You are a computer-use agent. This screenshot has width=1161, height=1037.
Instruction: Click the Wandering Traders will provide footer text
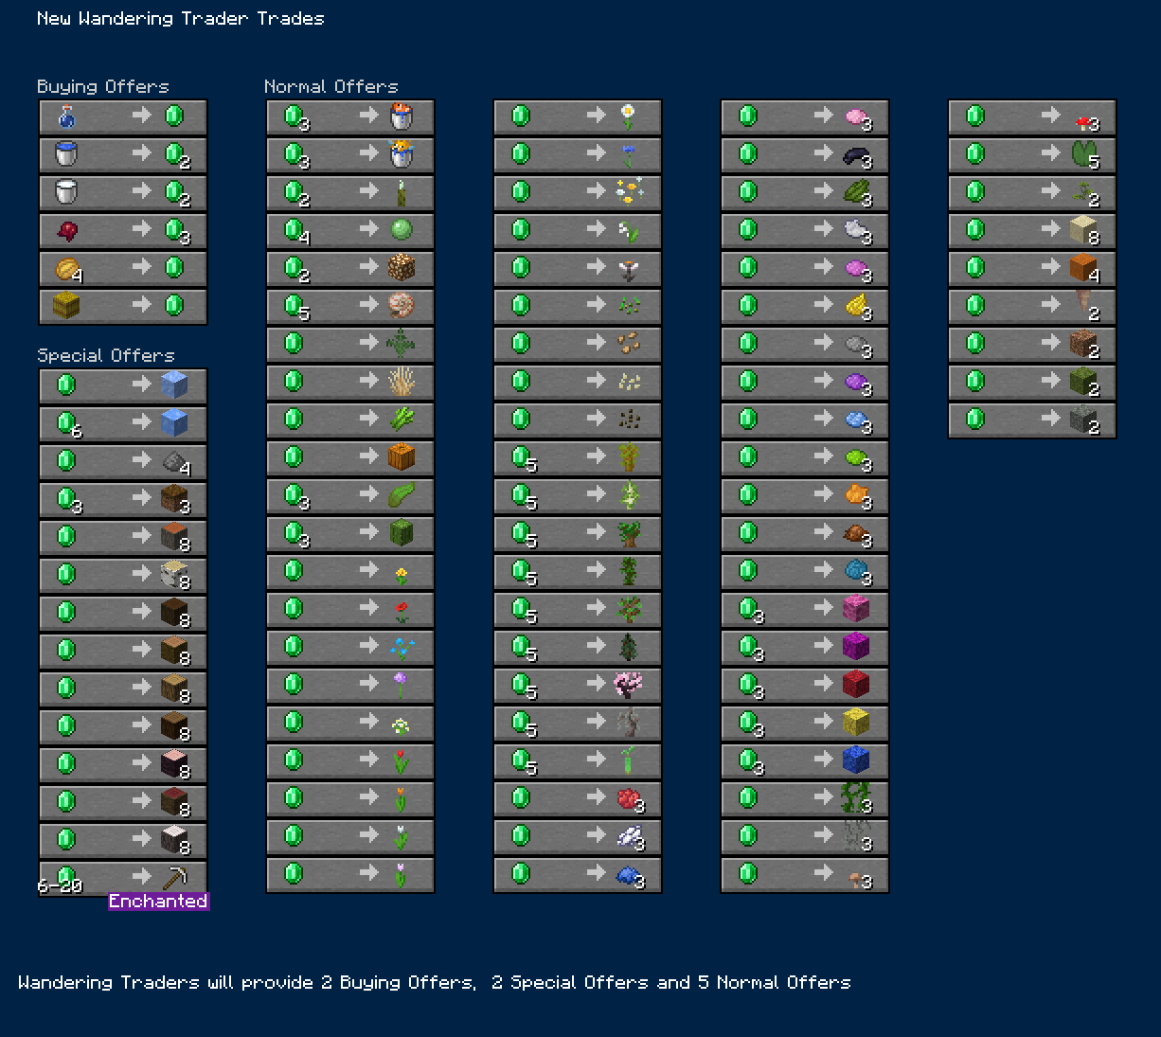[435, 982]
